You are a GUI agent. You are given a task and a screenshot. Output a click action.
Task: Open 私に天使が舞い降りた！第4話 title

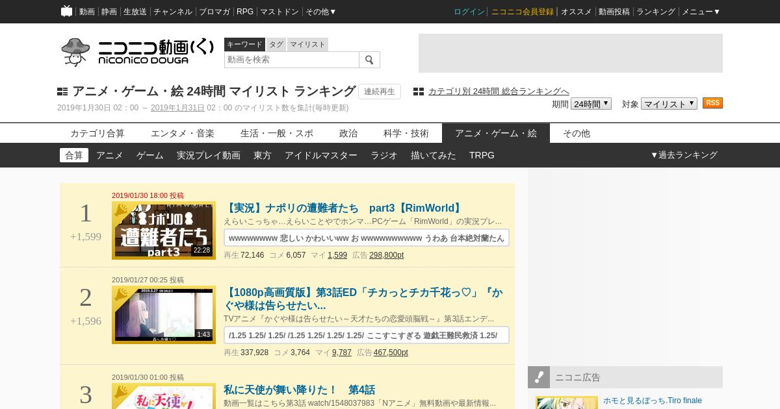299,390
